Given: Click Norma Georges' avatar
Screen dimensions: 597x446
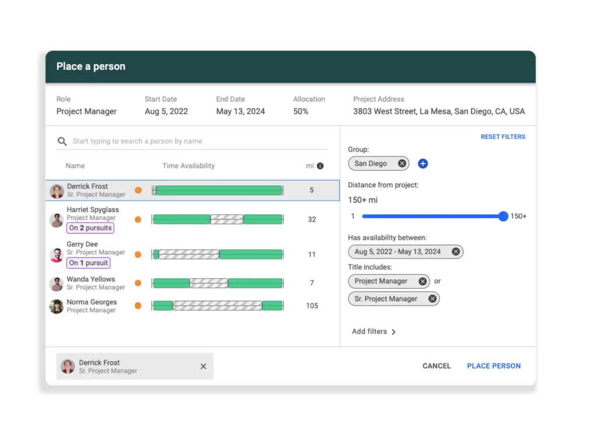Looking at the screenshot, I should click(57, 306).
